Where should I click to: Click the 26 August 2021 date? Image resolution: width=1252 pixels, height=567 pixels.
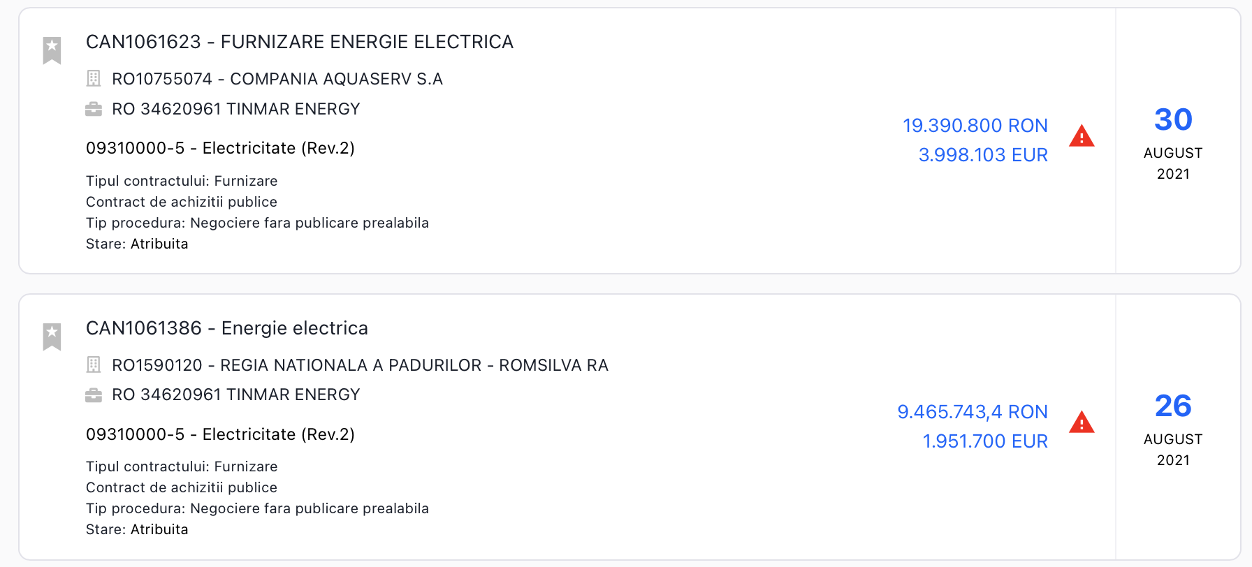1173,429
